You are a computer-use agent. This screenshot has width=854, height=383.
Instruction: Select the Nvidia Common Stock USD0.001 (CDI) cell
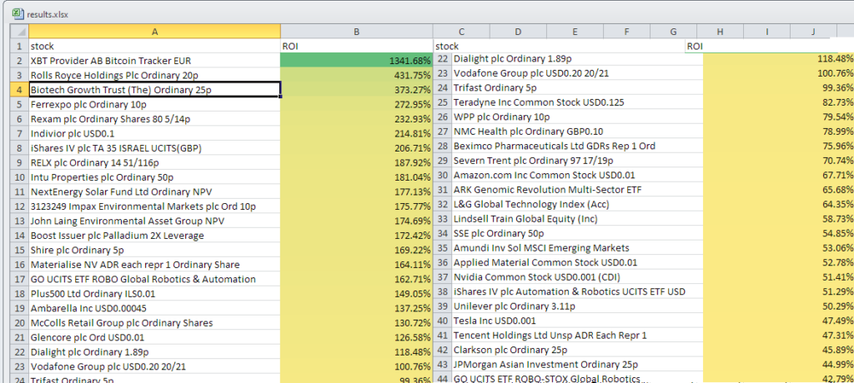[577, 277]
